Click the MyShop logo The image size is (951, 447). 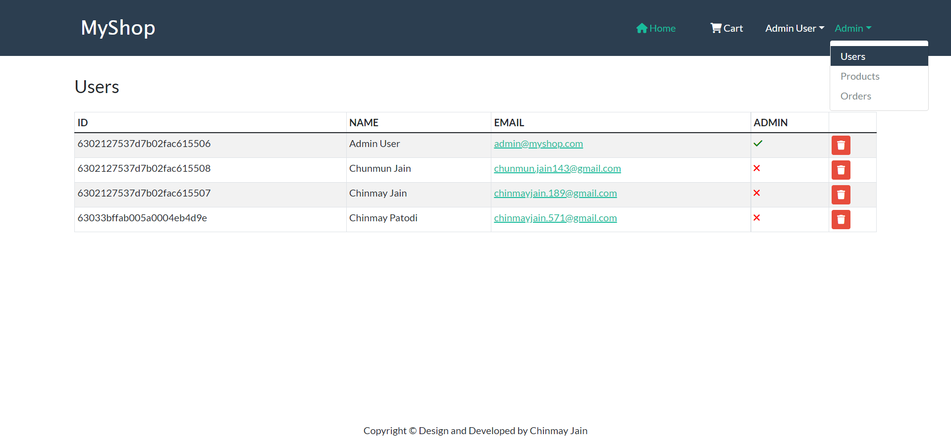(x=118, y=28)
